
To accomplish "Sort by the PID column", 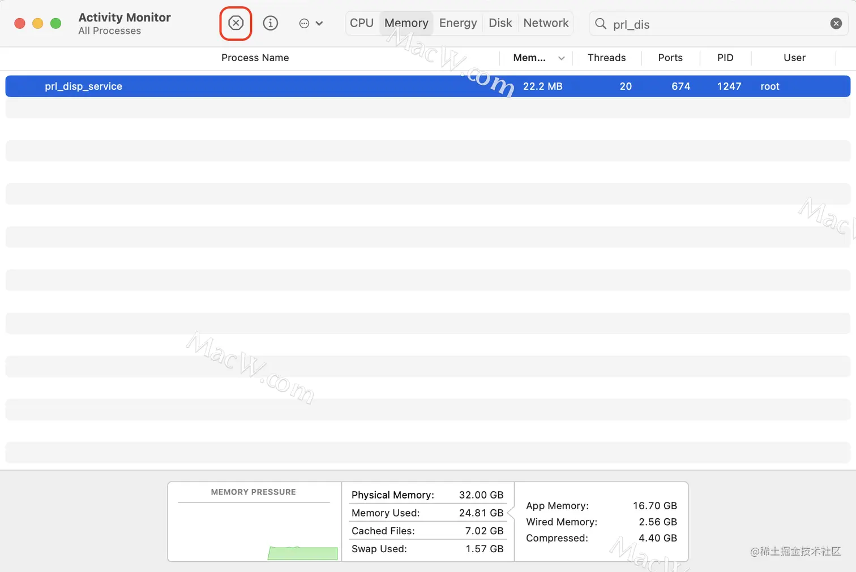I will pyautogui.click(x=725, y=58).
